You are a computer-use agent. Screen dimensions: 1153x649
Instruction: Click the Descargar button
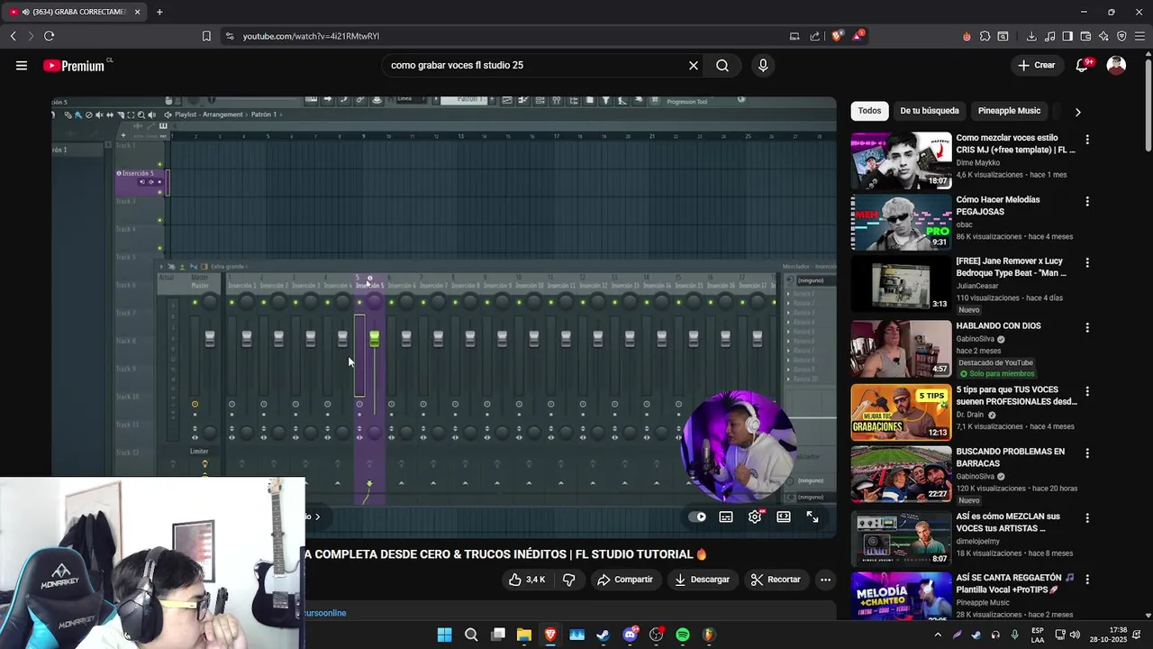coord(702,580)
